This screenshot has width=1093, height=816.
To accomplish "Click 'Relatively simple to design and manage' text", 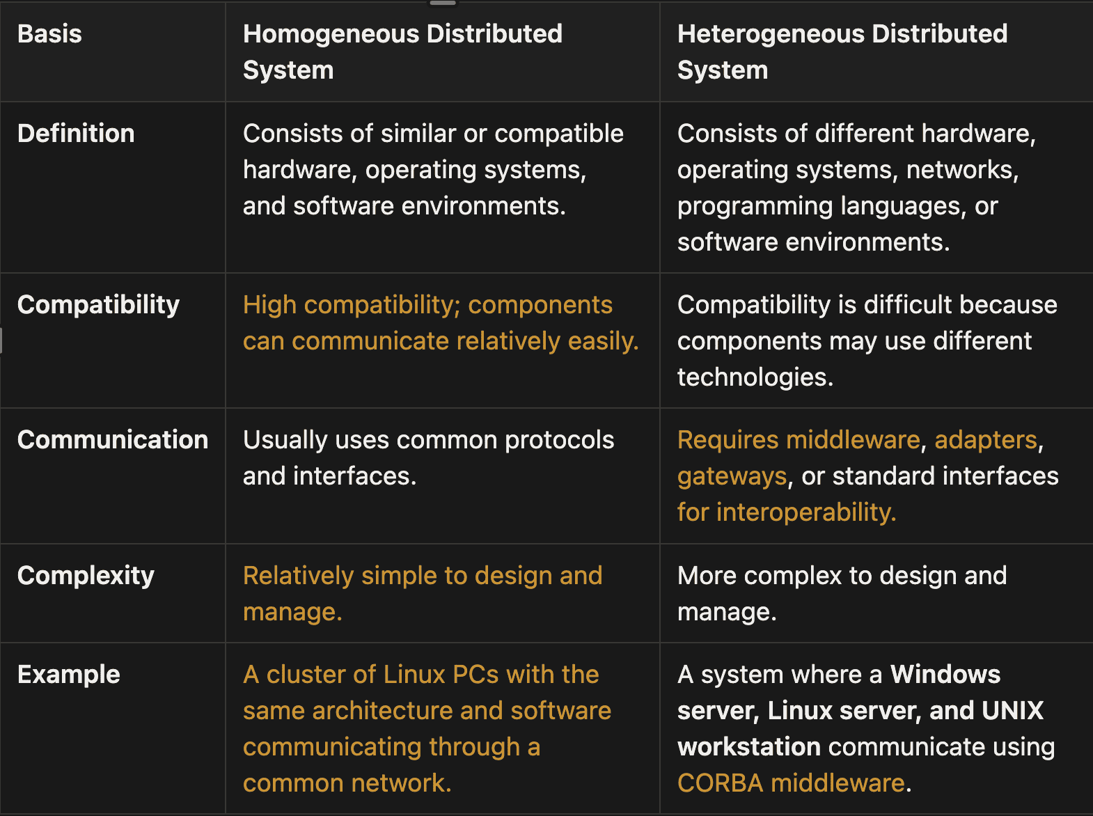I will point(423,594).
